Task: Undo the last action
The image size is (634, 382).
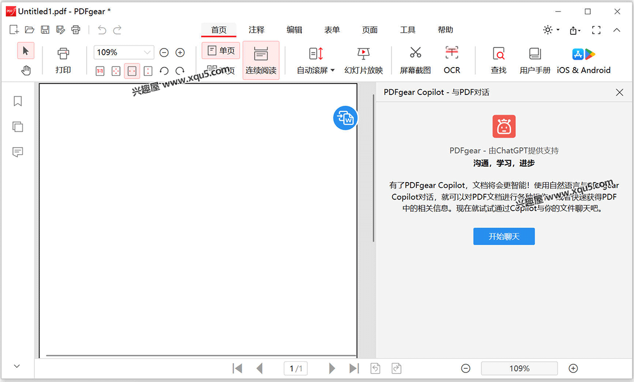Action: click(x=102, y=30)
